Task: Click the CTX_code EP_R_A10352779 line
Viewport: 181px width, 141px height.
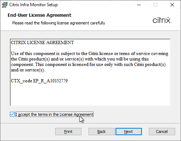Action: click(39, 81)
